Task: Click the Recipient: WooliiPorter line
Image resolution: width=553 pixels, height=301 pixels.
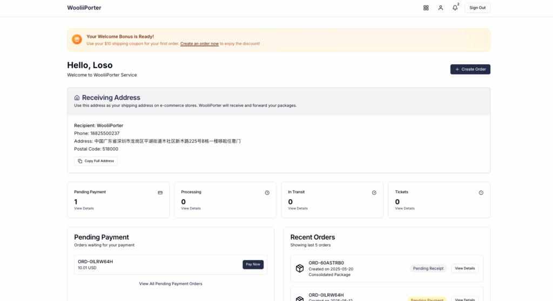Action: pos(98,126)
